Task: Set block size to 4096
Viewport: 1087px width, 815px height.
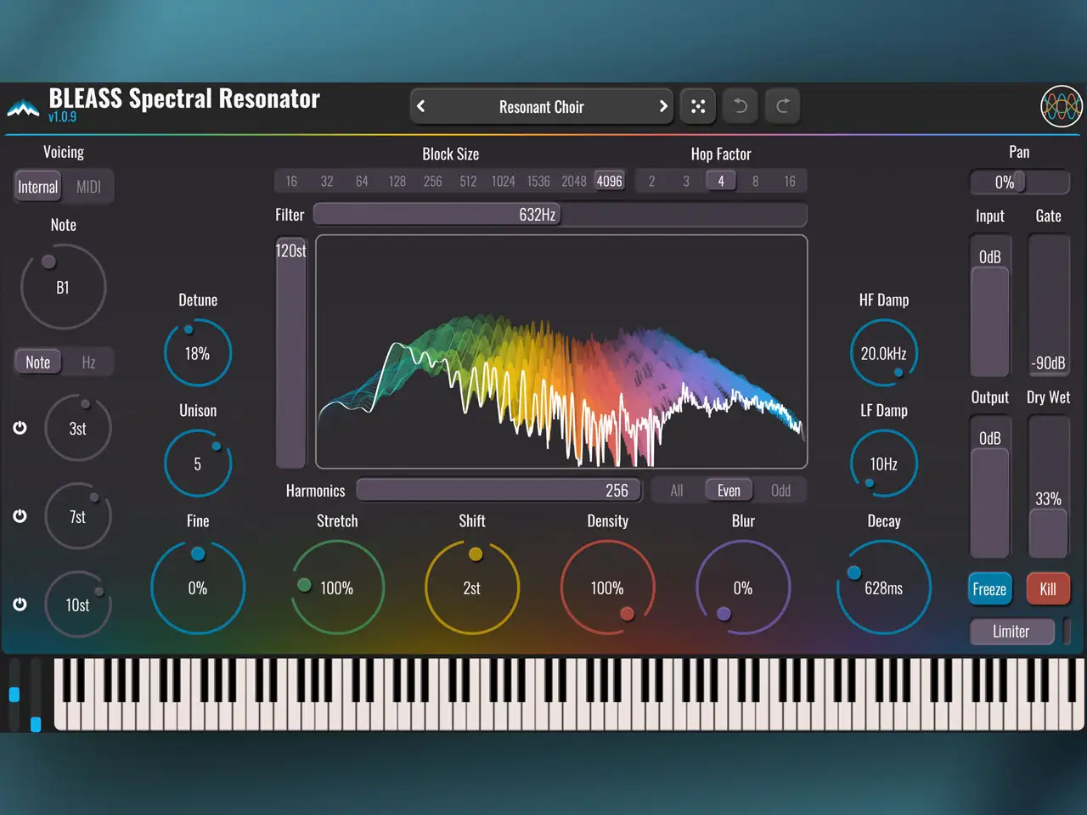Action: tap(610, 181)
